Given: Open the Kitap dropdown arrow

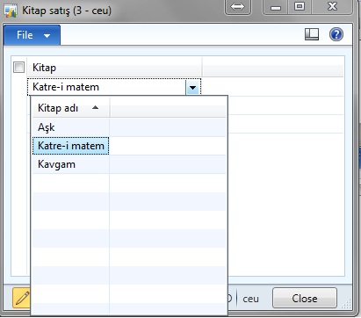Looking at the screenshot, I should click(192, 87).
